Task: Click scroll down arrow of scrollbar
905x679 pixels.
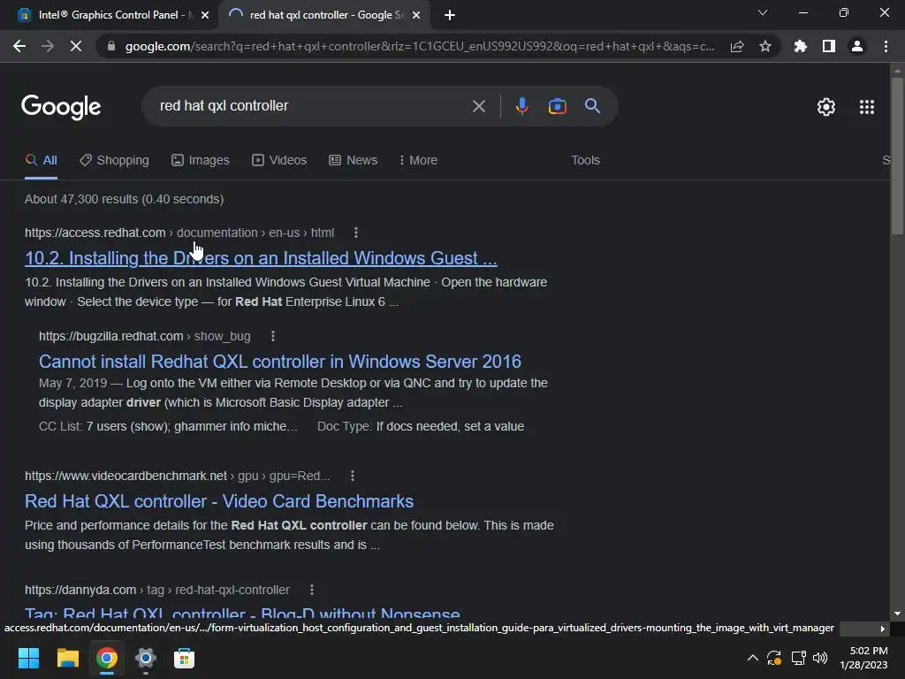Action: (897, 614)
